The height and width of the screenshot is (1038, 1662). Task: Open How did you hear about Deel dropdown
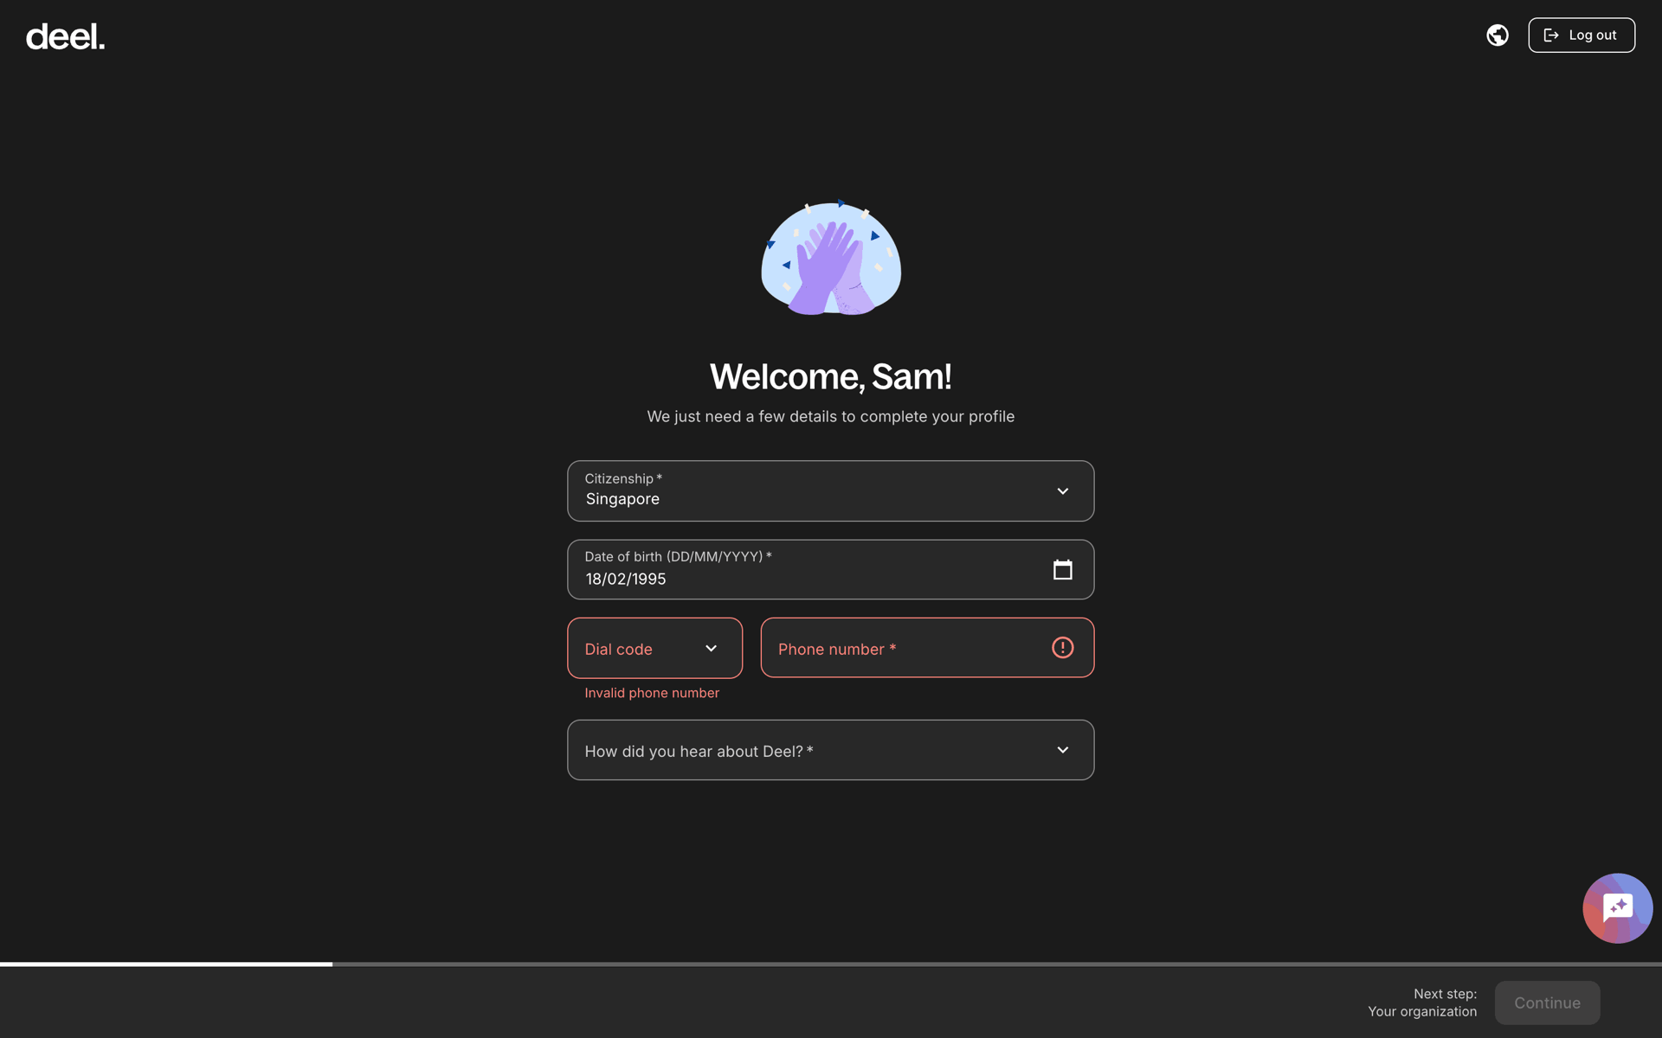pyautogui.click(x=830, y=750)
